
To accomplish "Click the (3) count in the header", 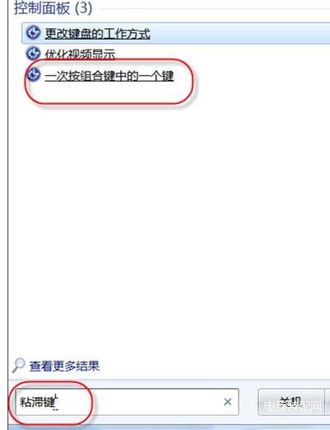I will (x=83, y=8).
